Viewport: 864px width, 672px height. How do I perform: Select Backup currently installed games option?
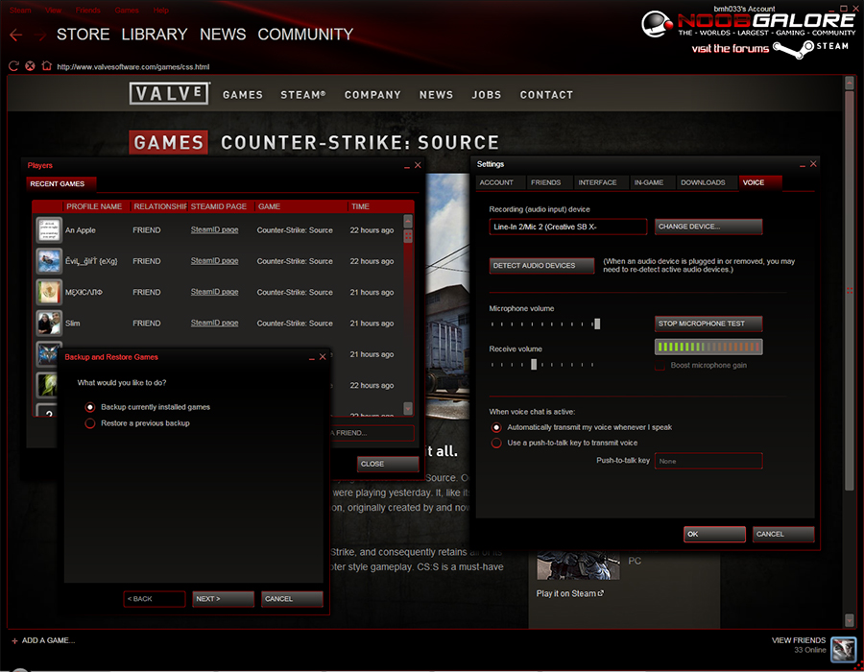pyautogui.click(x=90, y=407)
